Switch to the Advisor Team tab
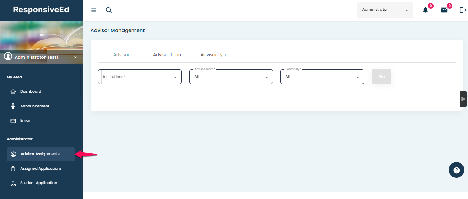The image size is (468, 199). tap(168, 55)
